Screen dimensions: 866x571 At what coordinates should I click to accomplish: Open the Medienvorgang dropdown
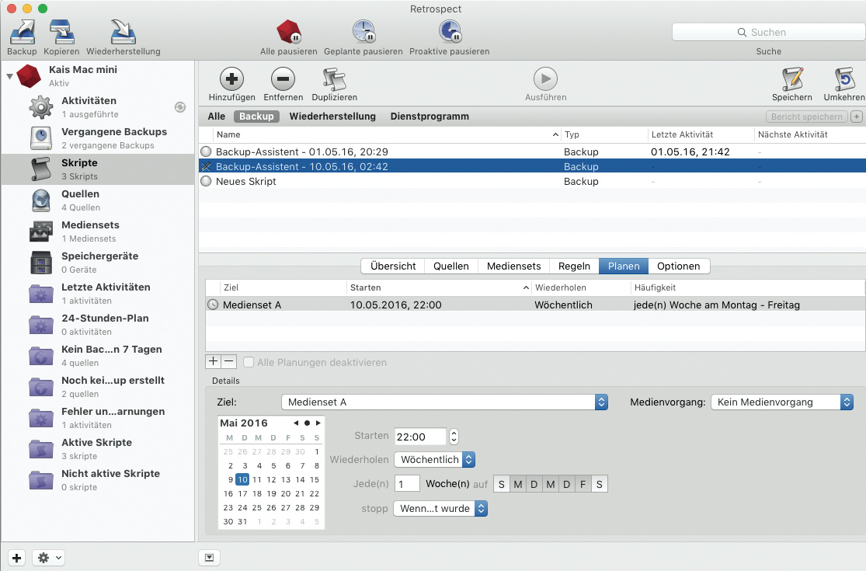(781, 402)
